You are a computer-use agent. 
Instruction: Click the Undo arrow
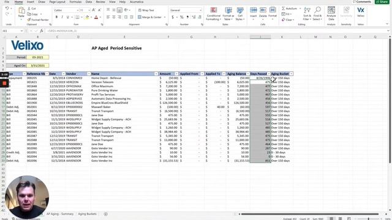(x=7, y=9)
